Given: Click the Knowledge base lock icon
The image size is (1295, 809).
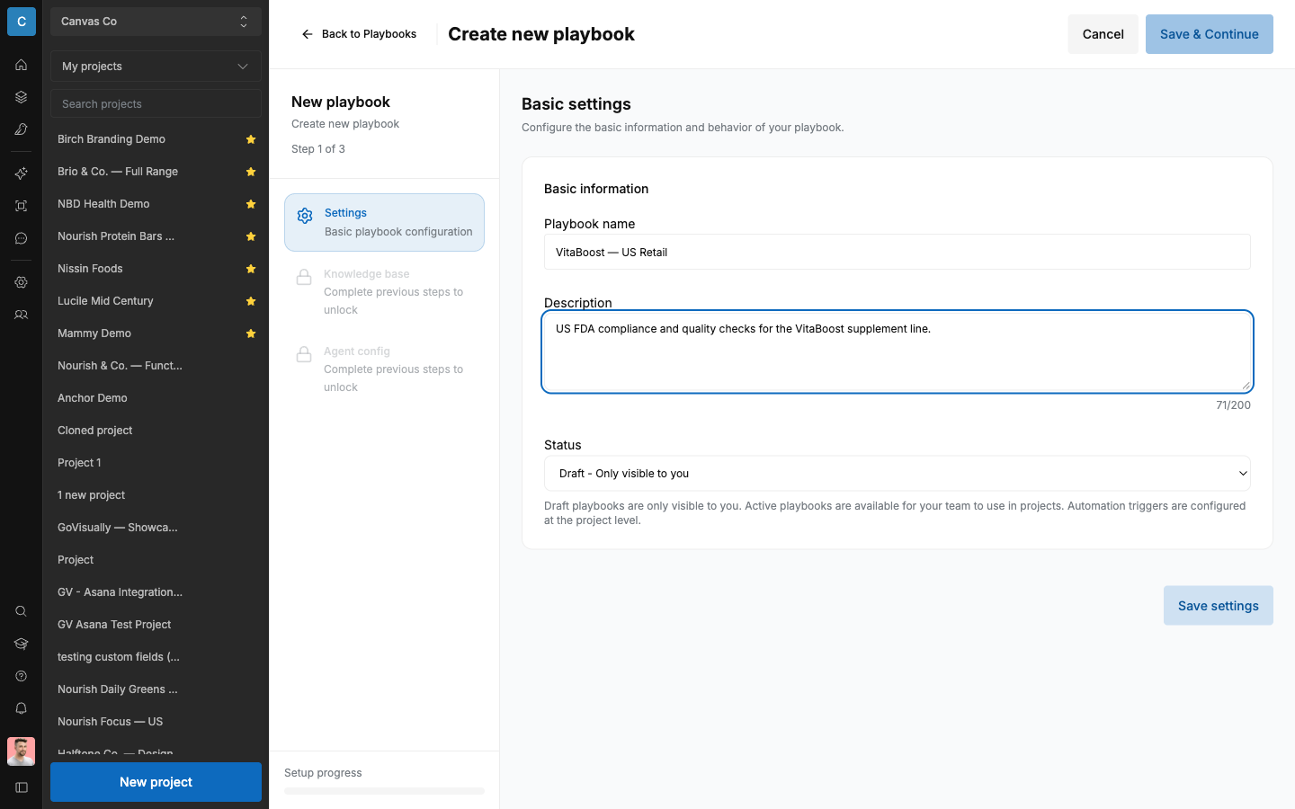Looking at the screenshot, I should click(x=304, y=277).
